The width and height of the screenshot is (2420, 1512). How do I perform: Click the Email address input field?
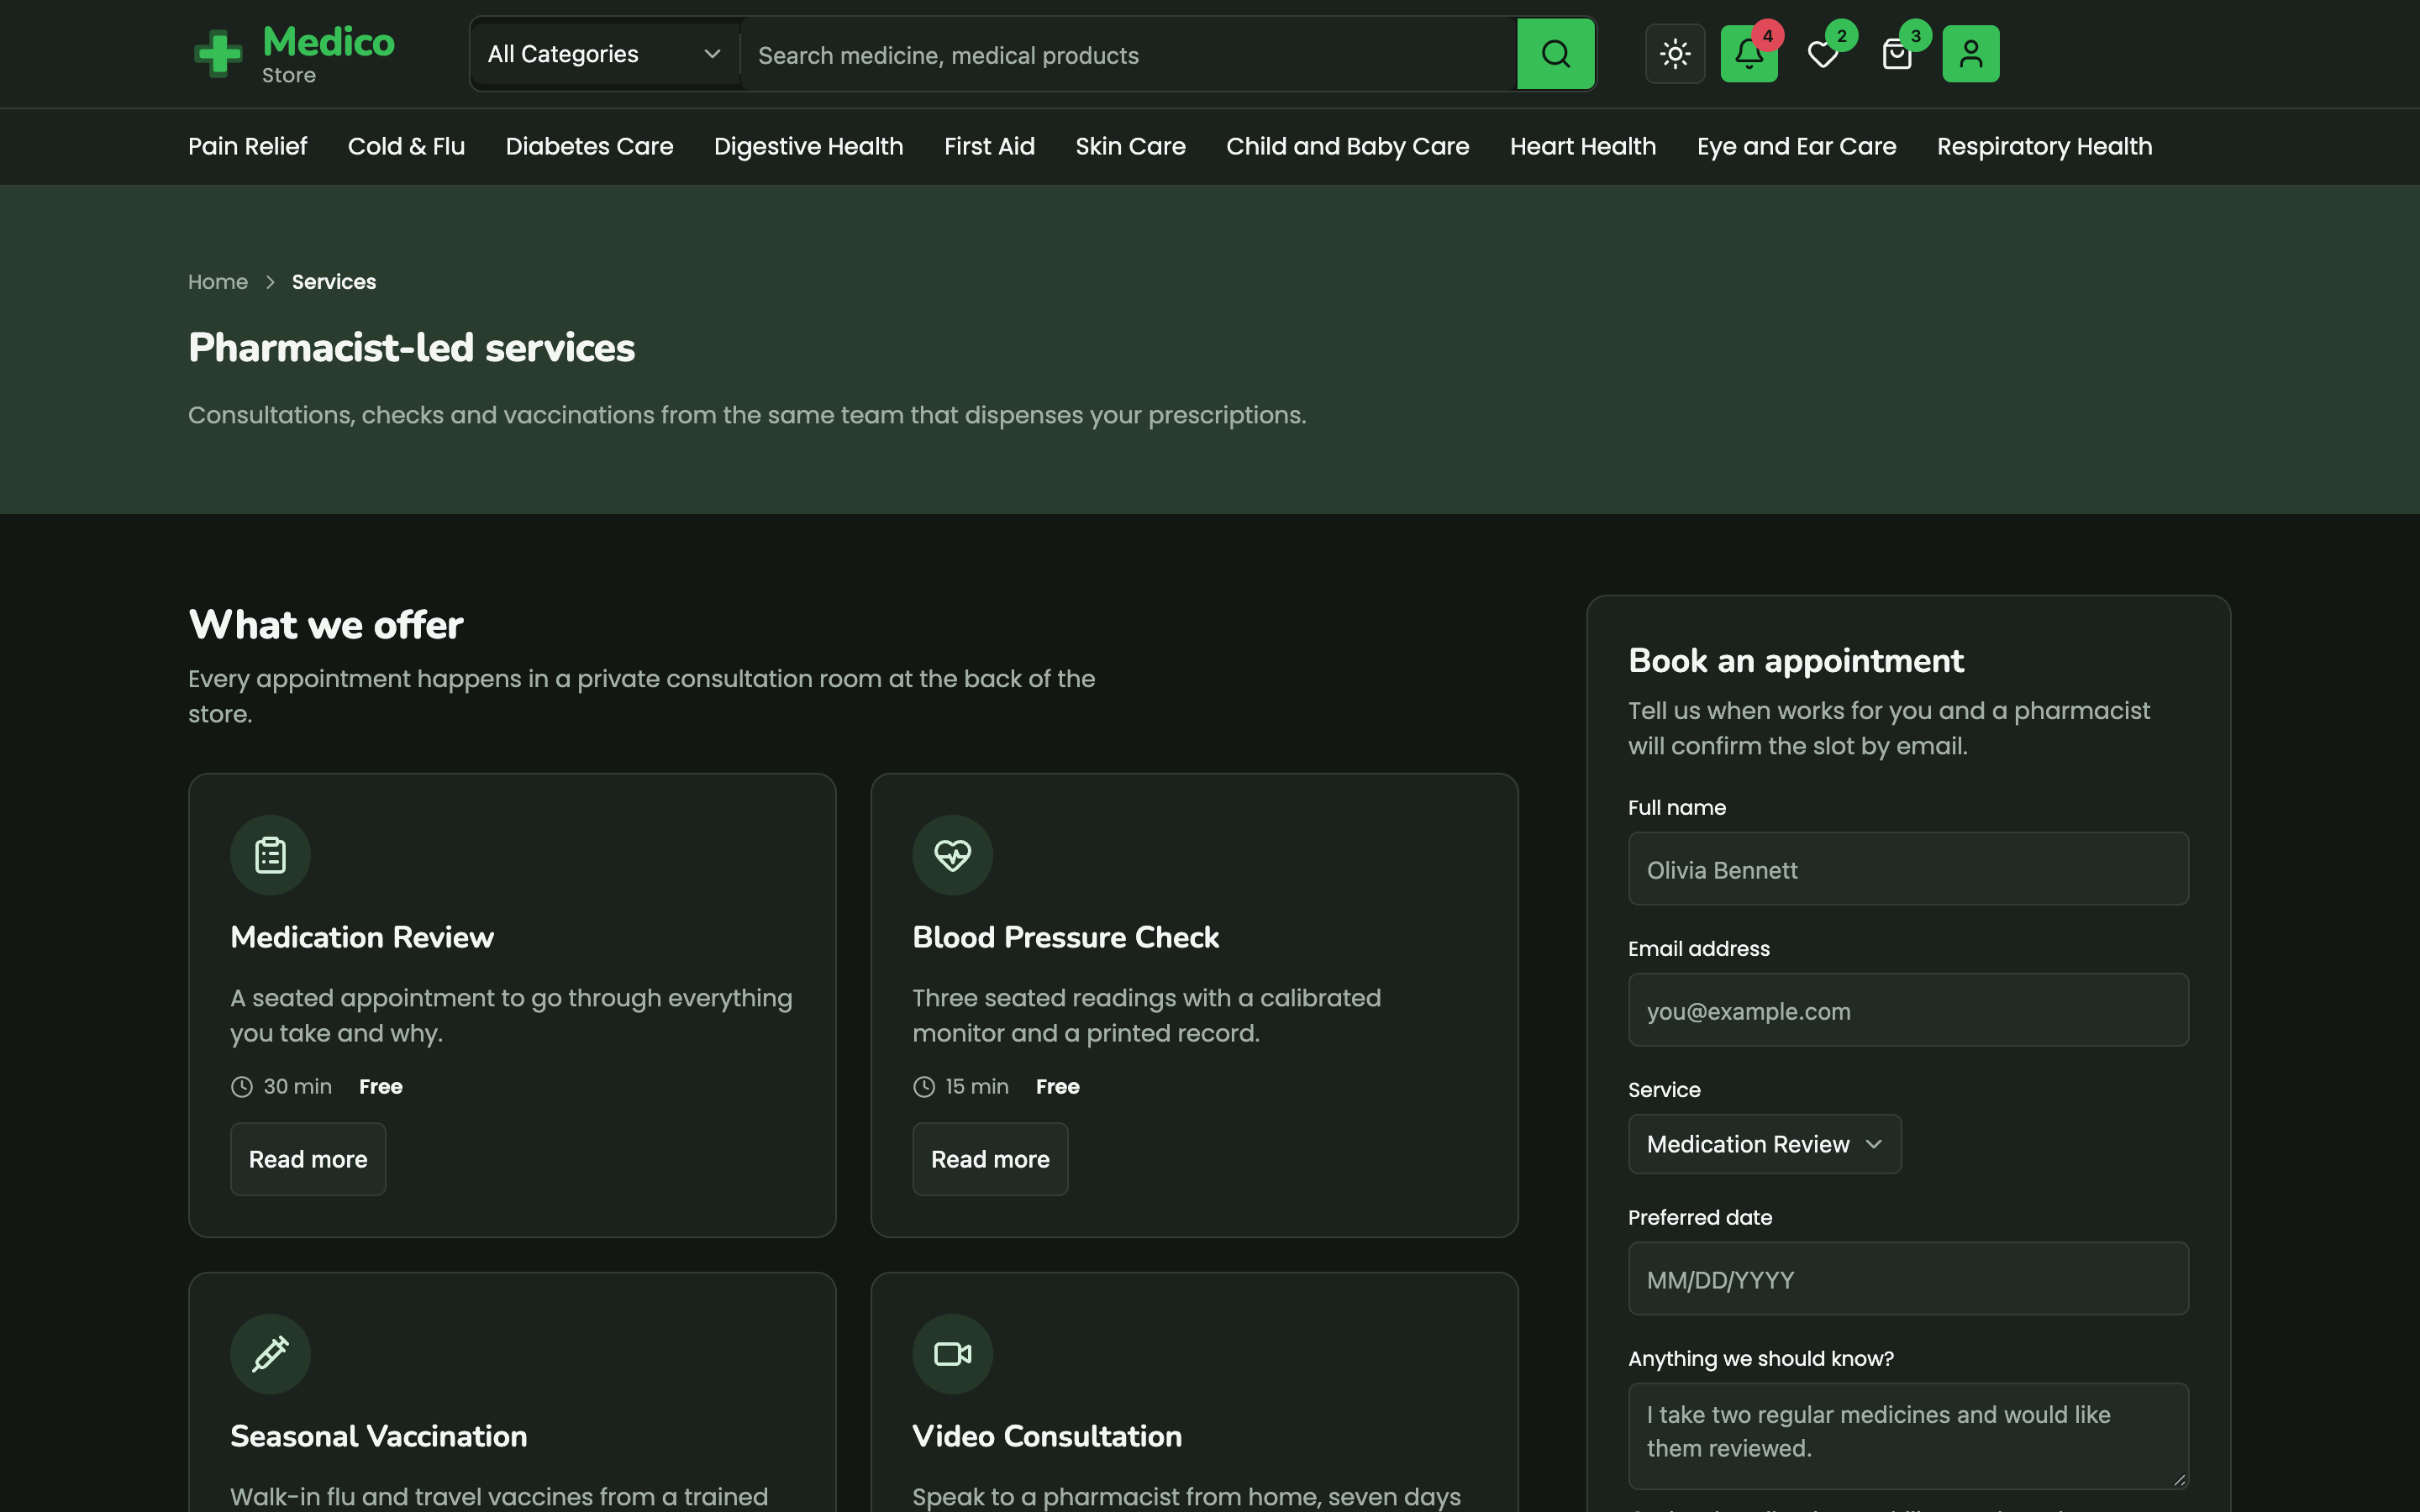tap(1908, 1010)
